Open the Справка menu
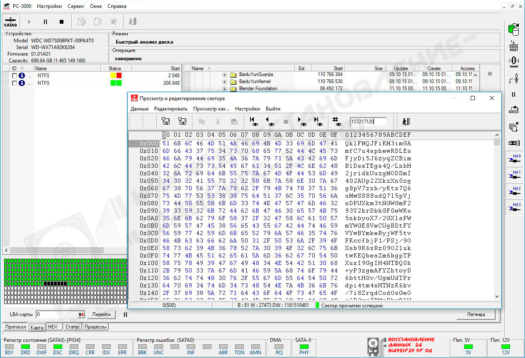This screenshot has height=358, width=525. (x=117, y=6)
